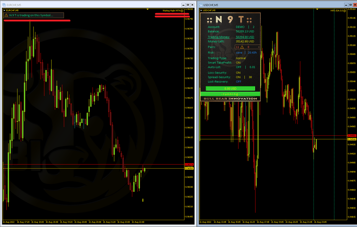The height and width of the screenshot is (227, 357).
Task: Click the smiley icon next to N9Tx EA-3.5
Action: (x=345, y=11)
